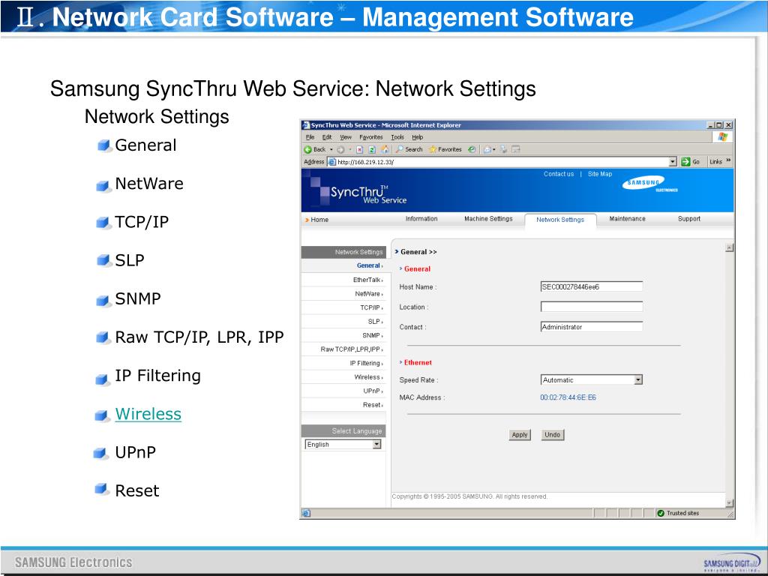Click the address bar URL field
Screen dimensions: 768x576
[502, 162]
